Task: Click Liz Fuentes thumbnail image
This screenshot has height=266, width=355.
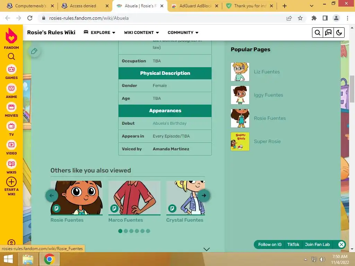Action: 240,72
